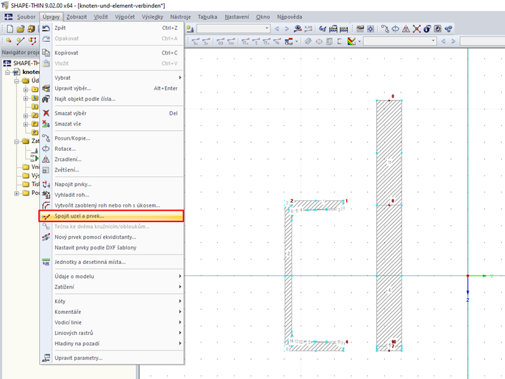The width and height of the screenshot is (505, 379).
Task: Expand the Vodicí linie submenu
Action: pos(117,322)
